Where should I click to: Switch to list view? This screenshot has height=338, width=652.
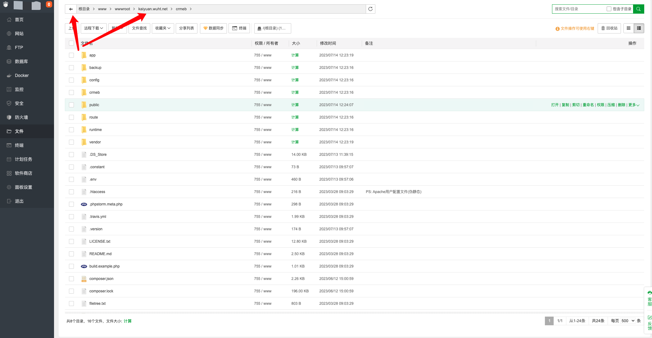pos(639,28)
